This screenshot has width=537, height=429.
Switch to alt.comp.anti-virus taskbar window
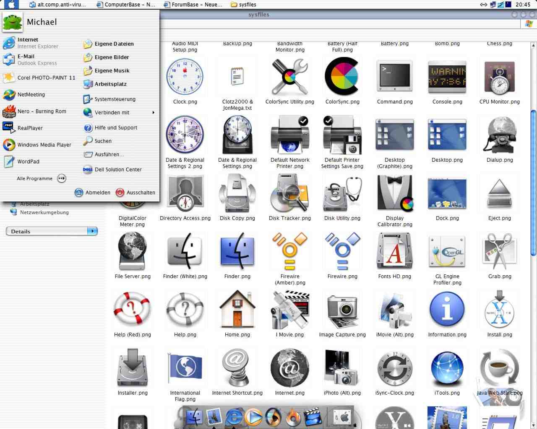58,5
